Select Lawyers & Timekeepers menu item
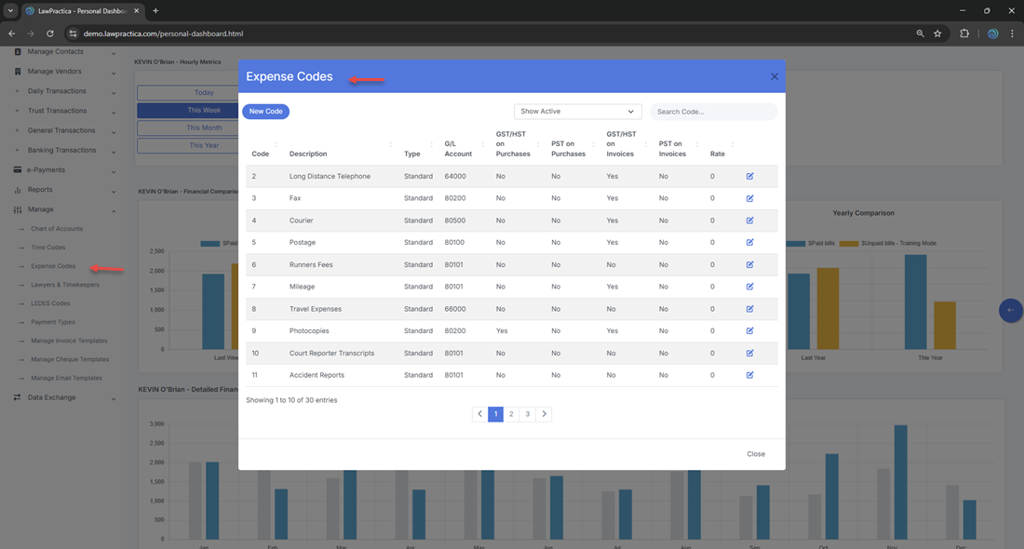 click(x=65, y=285)
